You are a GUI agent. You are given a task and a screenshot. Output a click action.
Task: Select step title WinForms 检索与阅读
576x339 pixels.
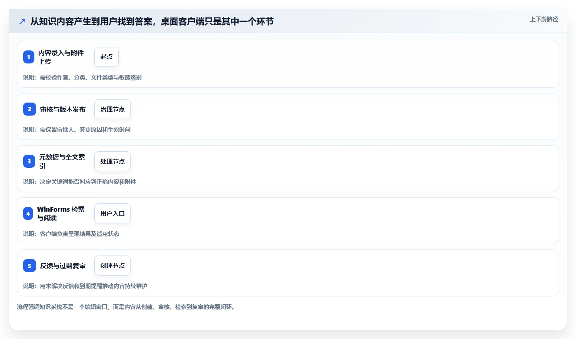[61, 213]
